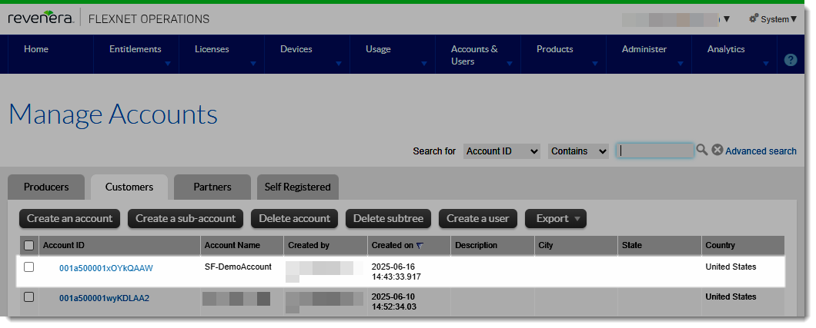816x328 pixels.
Task: Sort by the City column header
Action: [x=545, y=246]
